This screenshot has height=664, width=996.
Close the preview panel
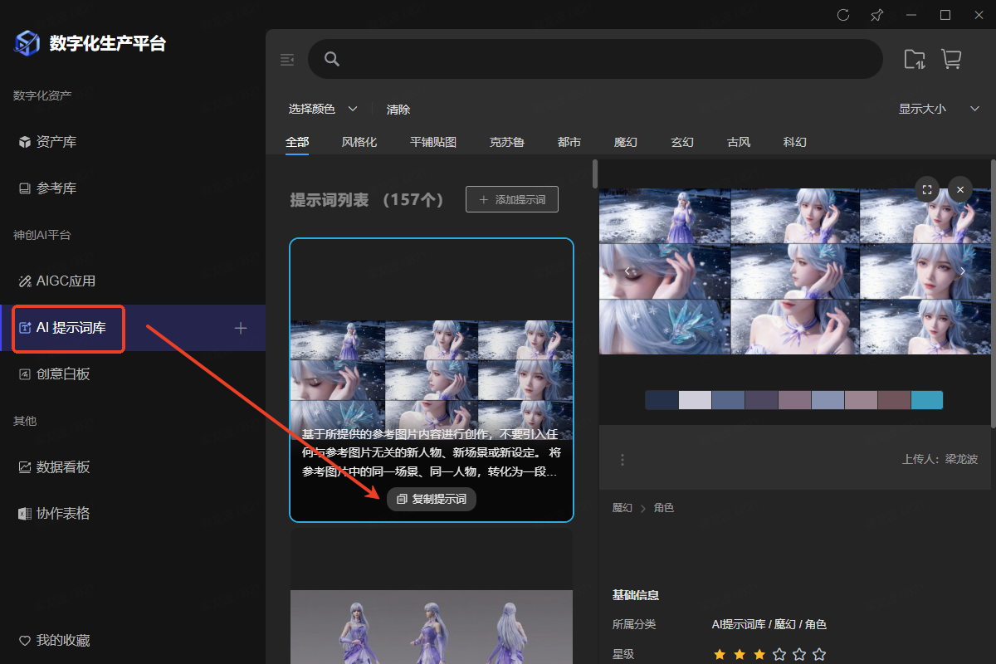coord(959,189)
